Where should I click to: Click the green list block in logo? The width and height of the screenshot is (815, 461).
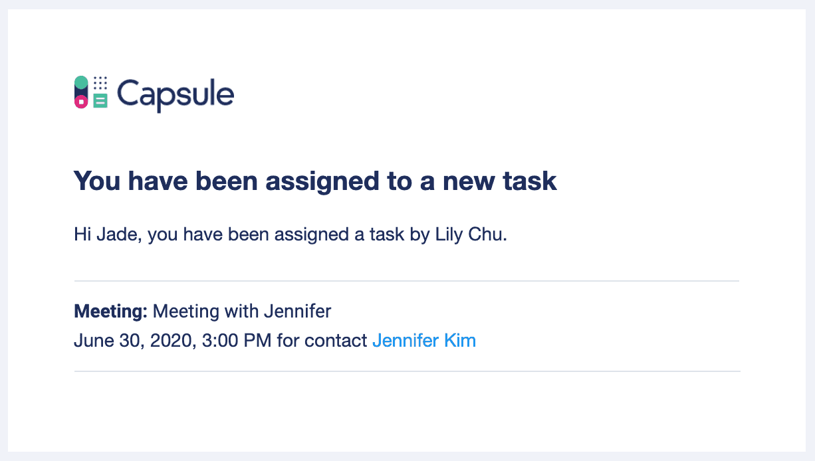click(x=100, y=102)
